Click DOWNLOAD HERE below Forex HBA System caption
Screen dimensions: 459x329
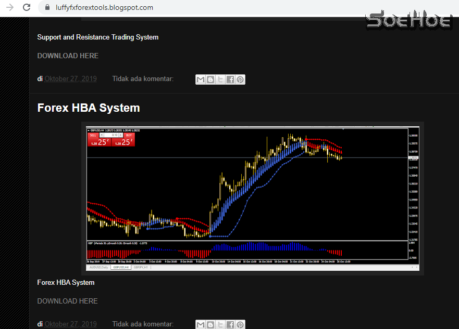pos(68,301)
